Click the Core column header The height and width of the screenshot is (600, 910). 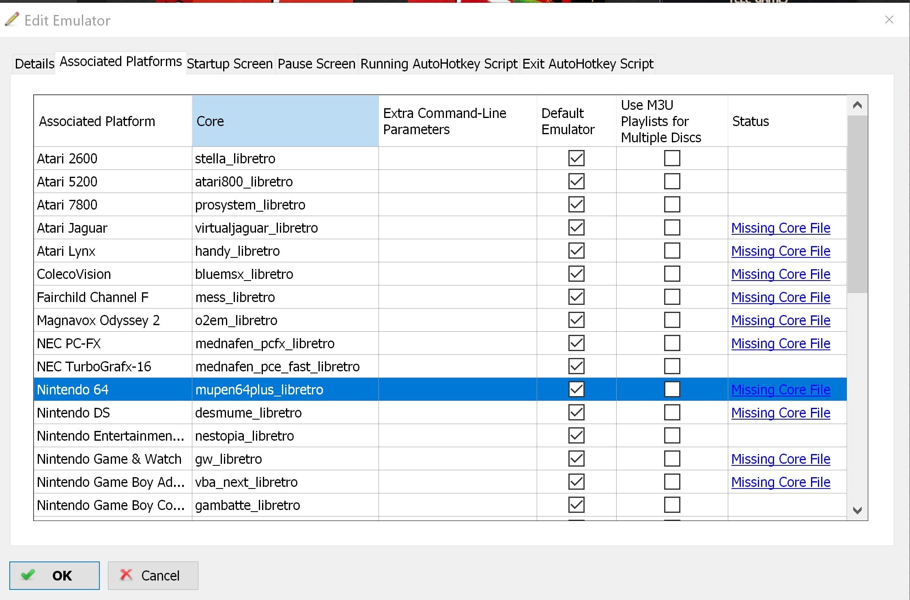click(285, 121)
